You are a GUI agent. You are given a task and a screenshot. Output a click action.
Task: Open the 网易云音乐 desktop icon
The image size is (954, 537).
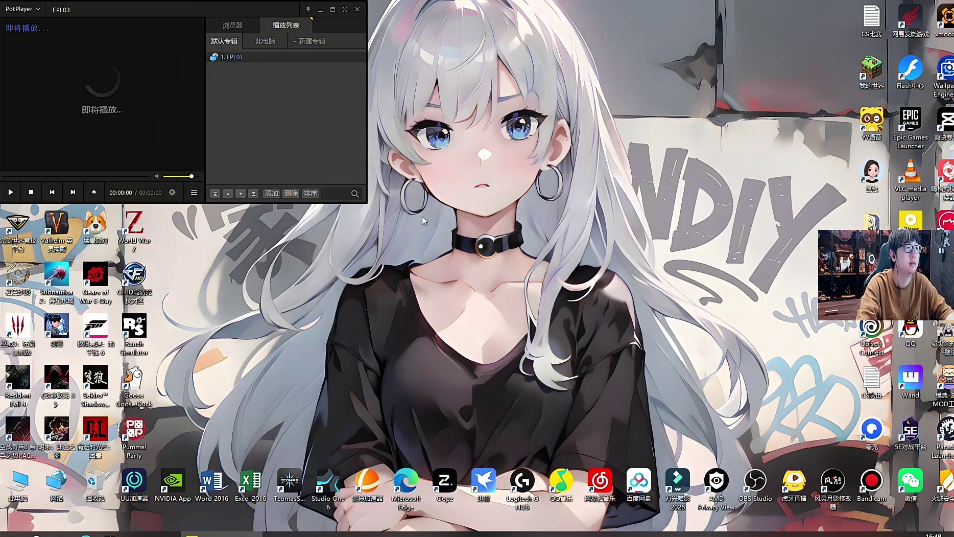600,485
